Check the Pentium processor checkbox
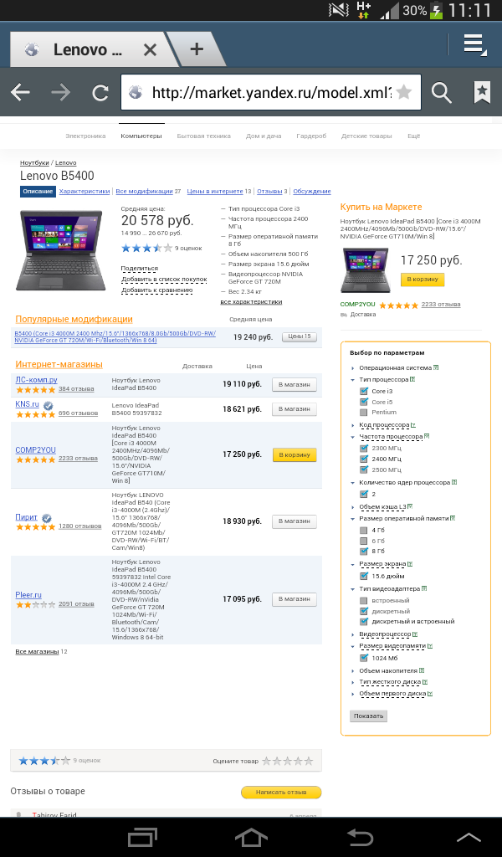The height and width of the screenshot is (857, 502). tap(364, 412)
